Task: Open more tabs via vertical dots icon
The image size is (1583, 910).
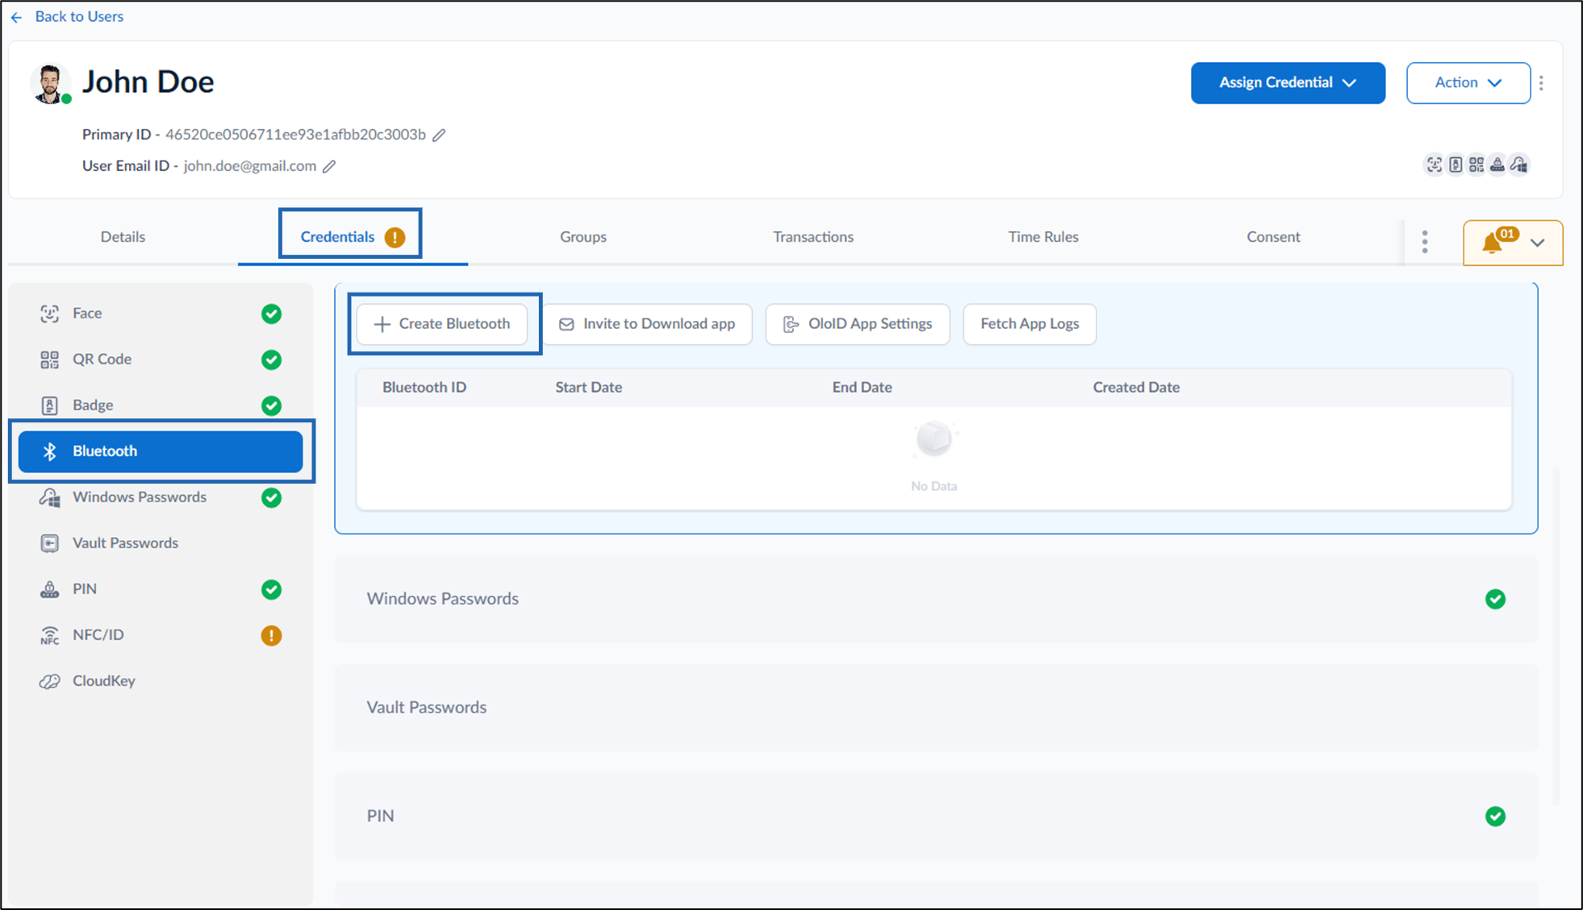Action: point(1425,242)
